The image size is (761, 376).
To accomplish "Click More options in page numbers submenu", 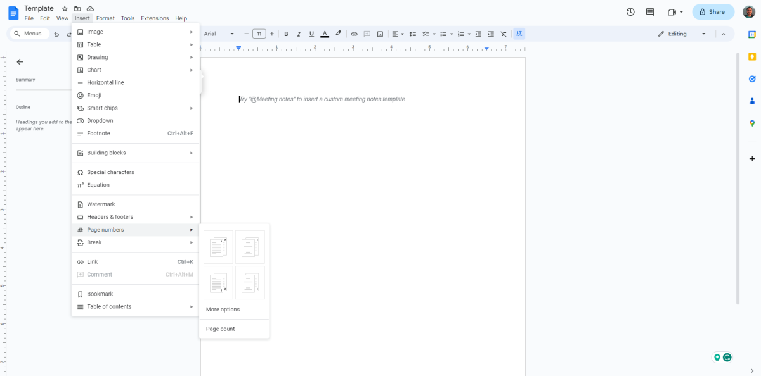I will [234, 310].
